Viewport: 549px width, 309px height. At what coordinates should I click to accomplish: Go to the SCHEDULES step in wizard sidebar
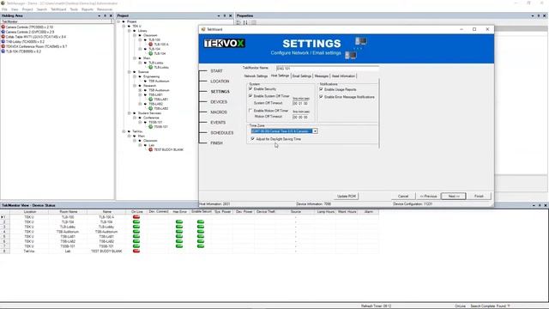(x=221, y=133)
